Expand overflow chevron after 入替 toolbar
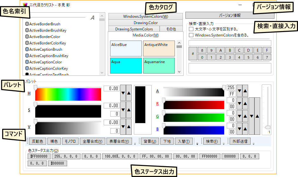Image resolution: width=298 pixels, height=177 pixels. pyautogui.click(x=197, y=144)
